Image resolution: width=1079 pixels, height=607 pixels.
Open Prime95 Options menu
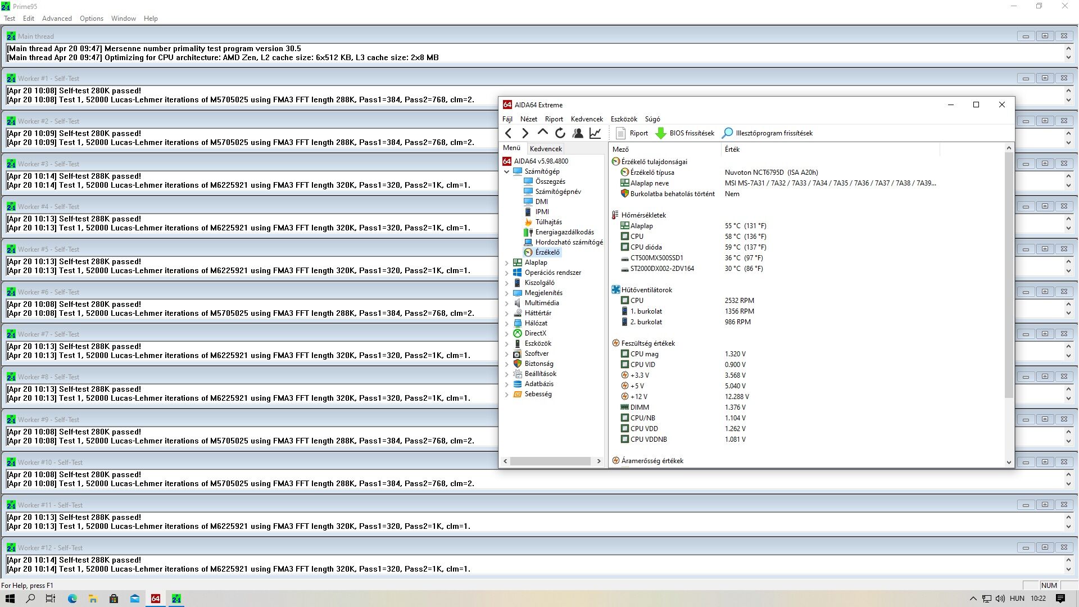tap(92, 19)
